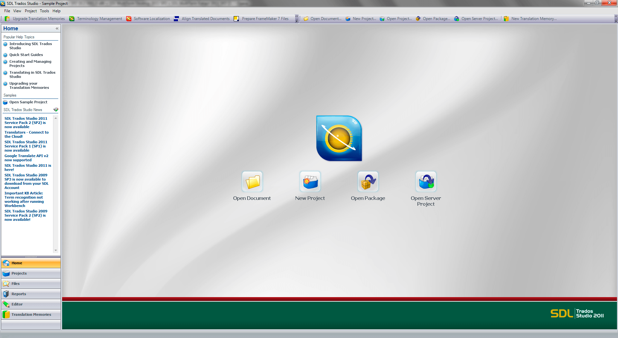Click the SDL Trados Studio planet logo

pyautogui.click(x=339, y=138)
